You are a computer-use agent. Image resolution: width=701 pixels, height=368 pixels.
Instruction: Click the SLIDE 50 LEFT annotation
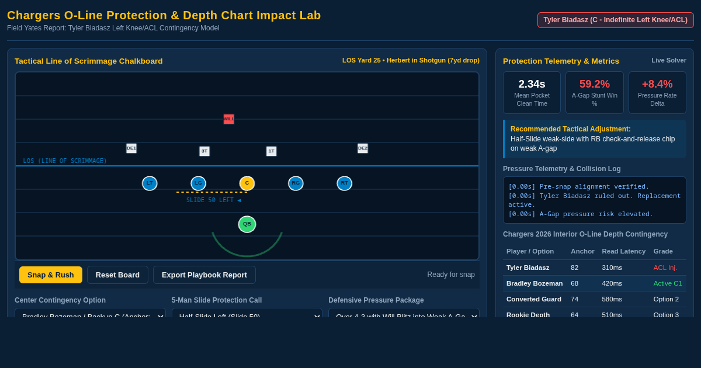coord(213,200)
